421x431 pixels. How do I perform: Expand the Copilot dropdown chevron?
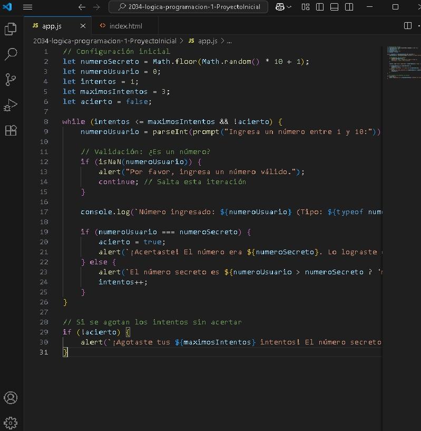289,7
